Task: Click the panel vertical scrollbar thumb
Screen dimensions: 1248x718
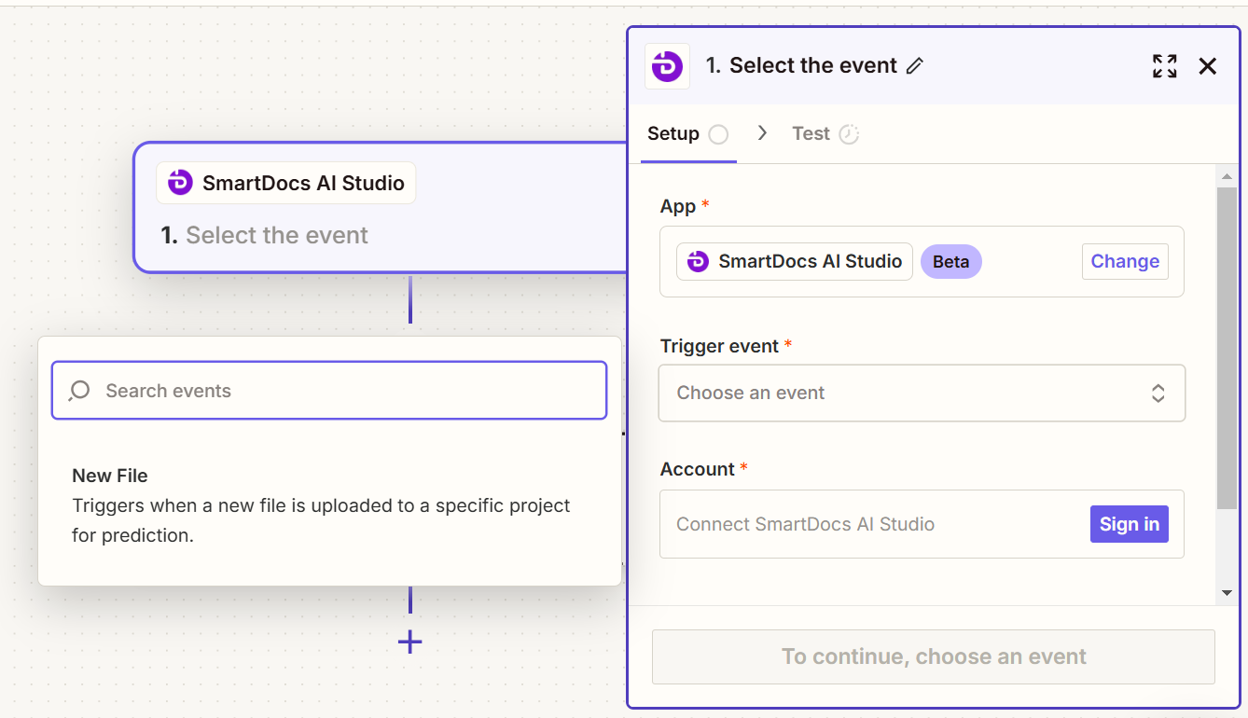Action: click(x=1227, y=348)
